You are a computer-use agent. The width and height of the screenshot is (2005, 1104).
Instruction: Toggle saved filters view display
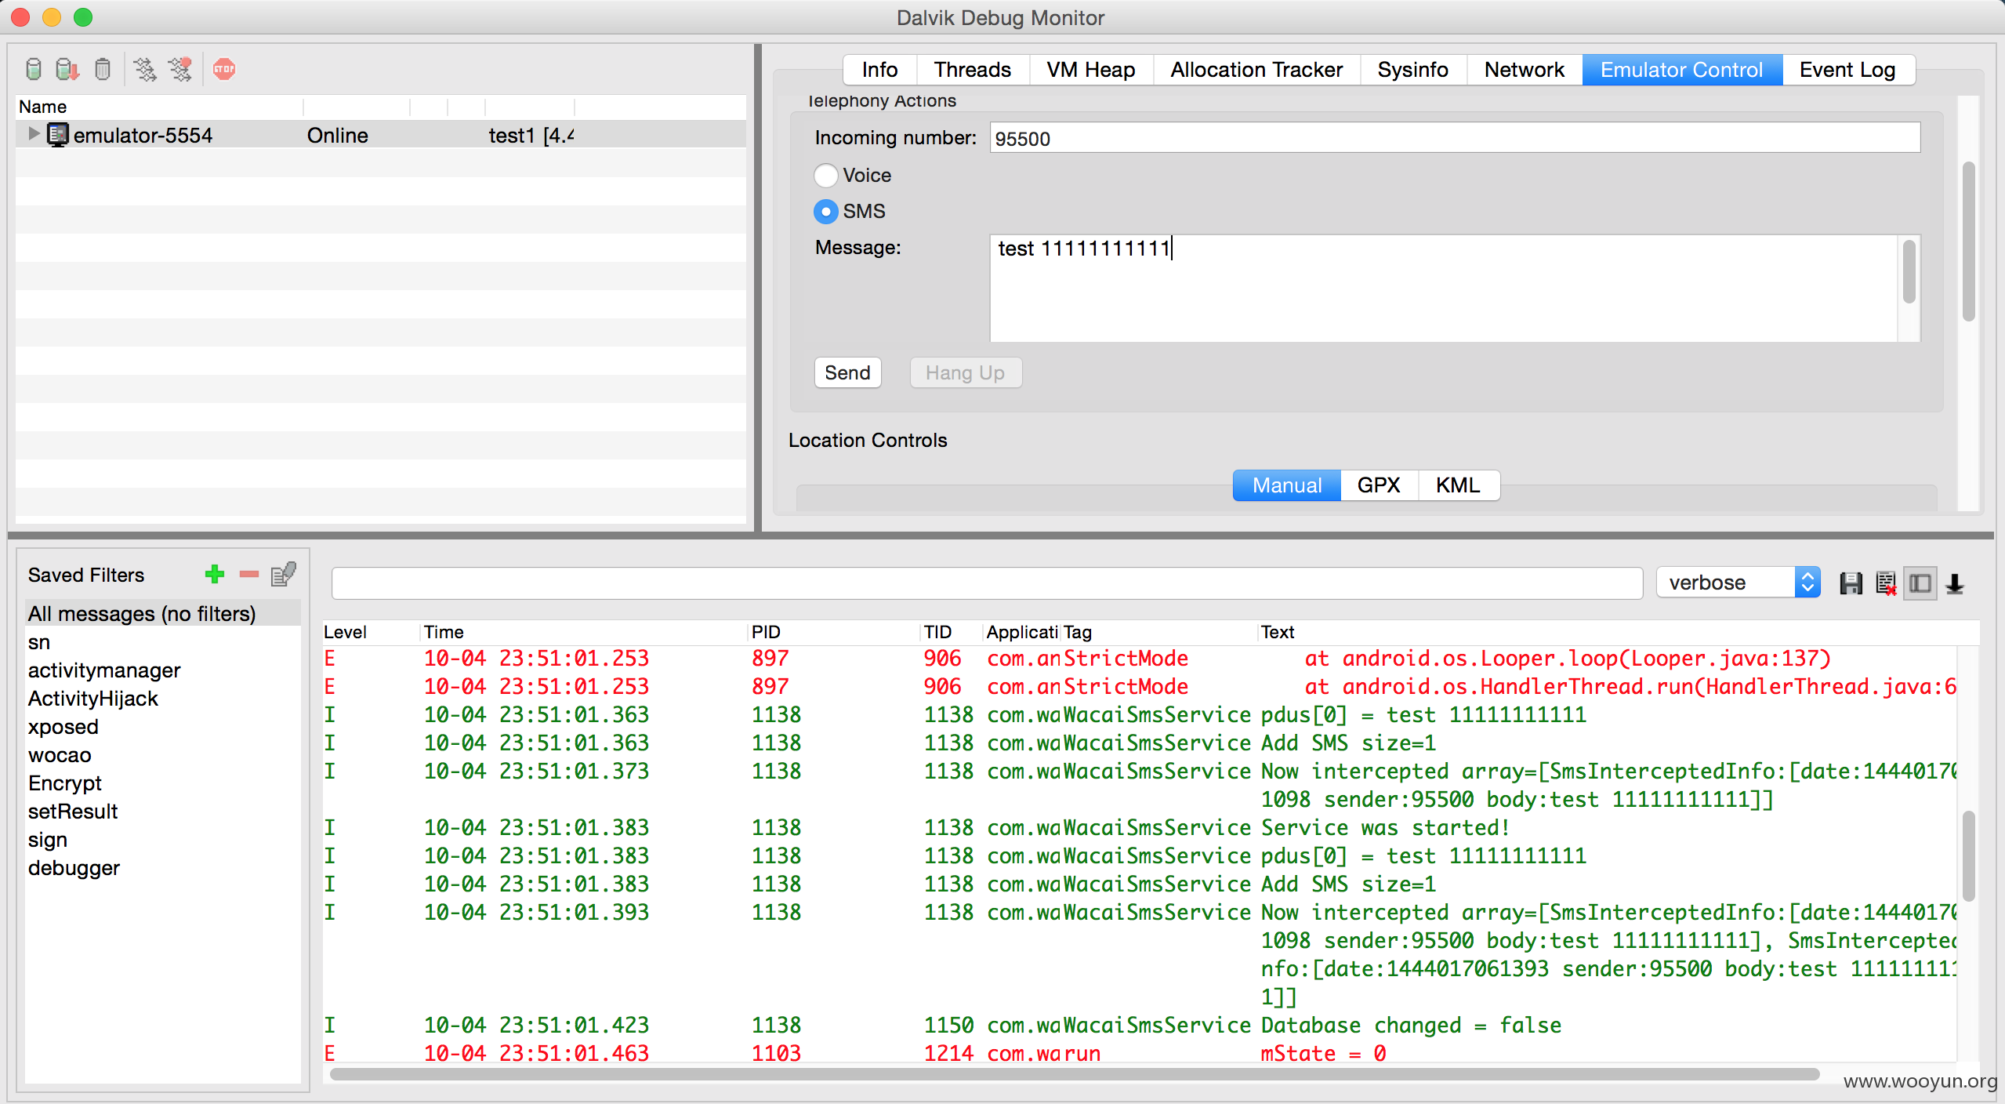coord(1920,583)
